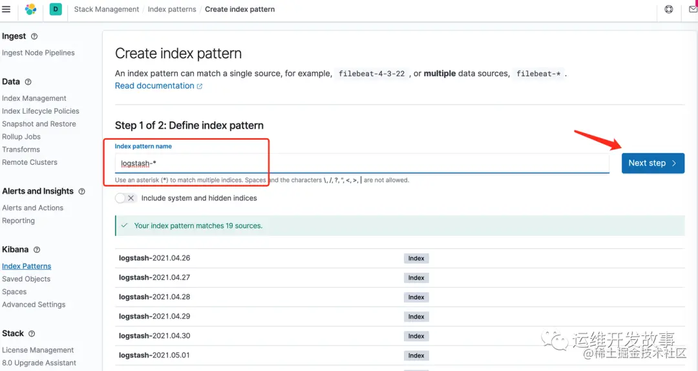The image size is (698, 371).
Task: Select Index Patterns in sidebar
Action: 26,266
